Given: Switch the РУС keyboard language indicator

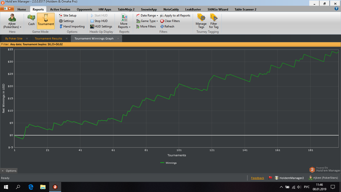Looking at the screenshot, I should (x=306, y=187).
